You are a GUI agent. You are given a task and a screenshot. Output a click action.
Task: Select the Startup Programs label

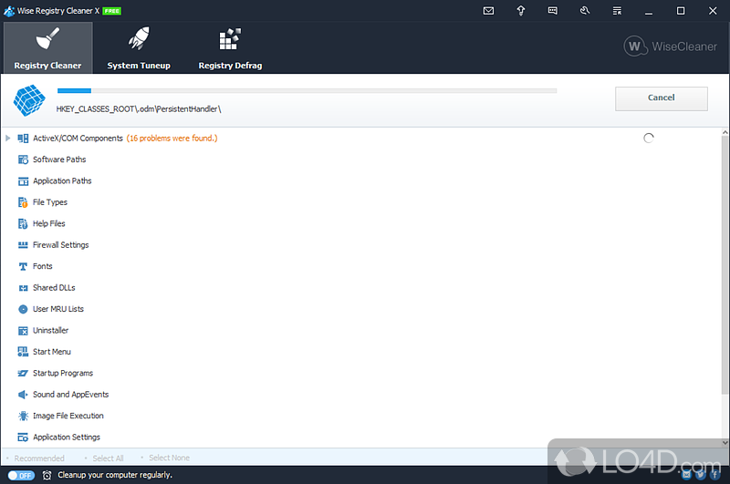[x=63, y=374]
